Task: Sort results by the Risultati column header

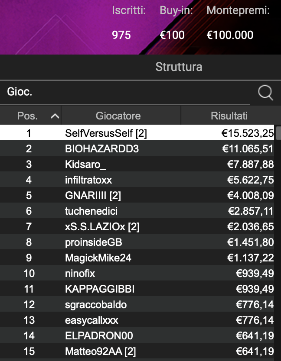Action: point(229,115)
